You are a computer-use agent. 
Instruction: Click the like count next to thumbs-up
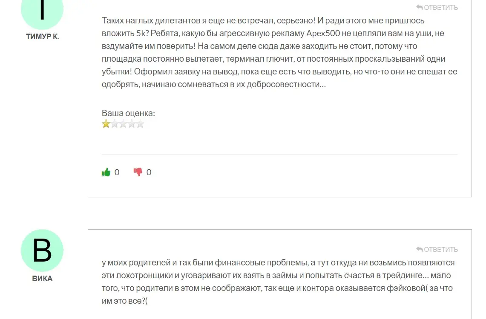pos(117,172)
